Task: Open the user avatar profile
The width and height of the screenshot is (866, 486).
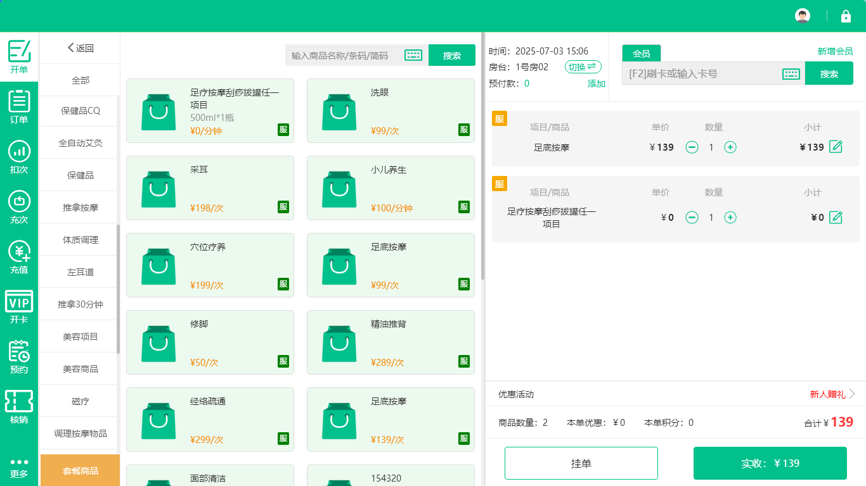Action: [803, 16]
